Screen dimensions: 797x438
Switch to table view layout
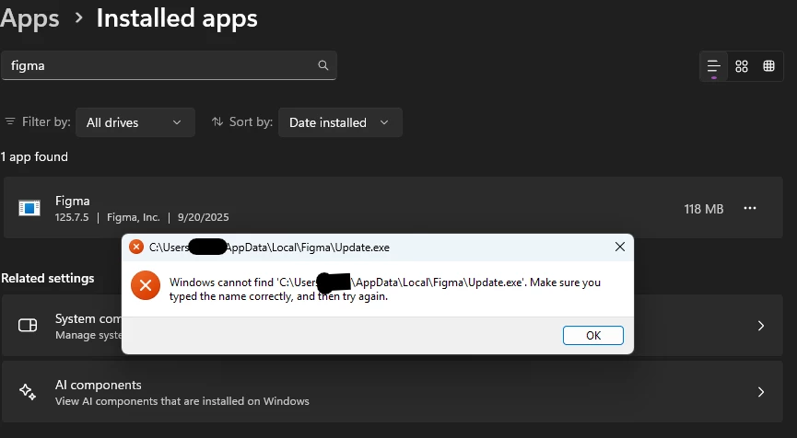[x=769, y=66]
